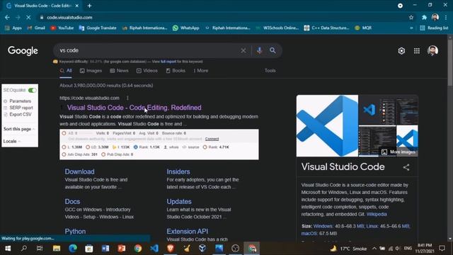Go to Google homepage via logo

23,51
